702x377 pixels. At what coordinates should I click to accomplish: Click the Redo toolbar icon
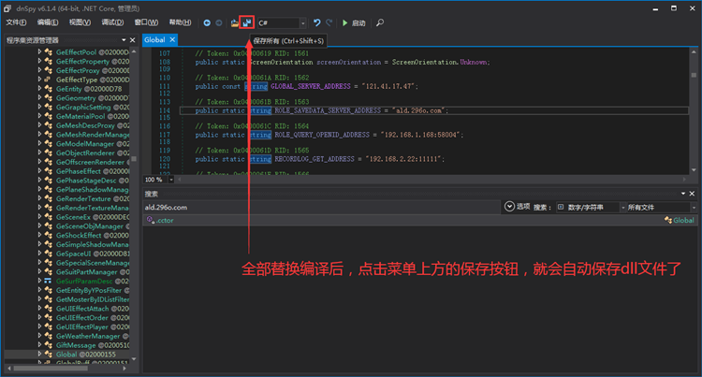pyautogui.click(x=330, y=22)
